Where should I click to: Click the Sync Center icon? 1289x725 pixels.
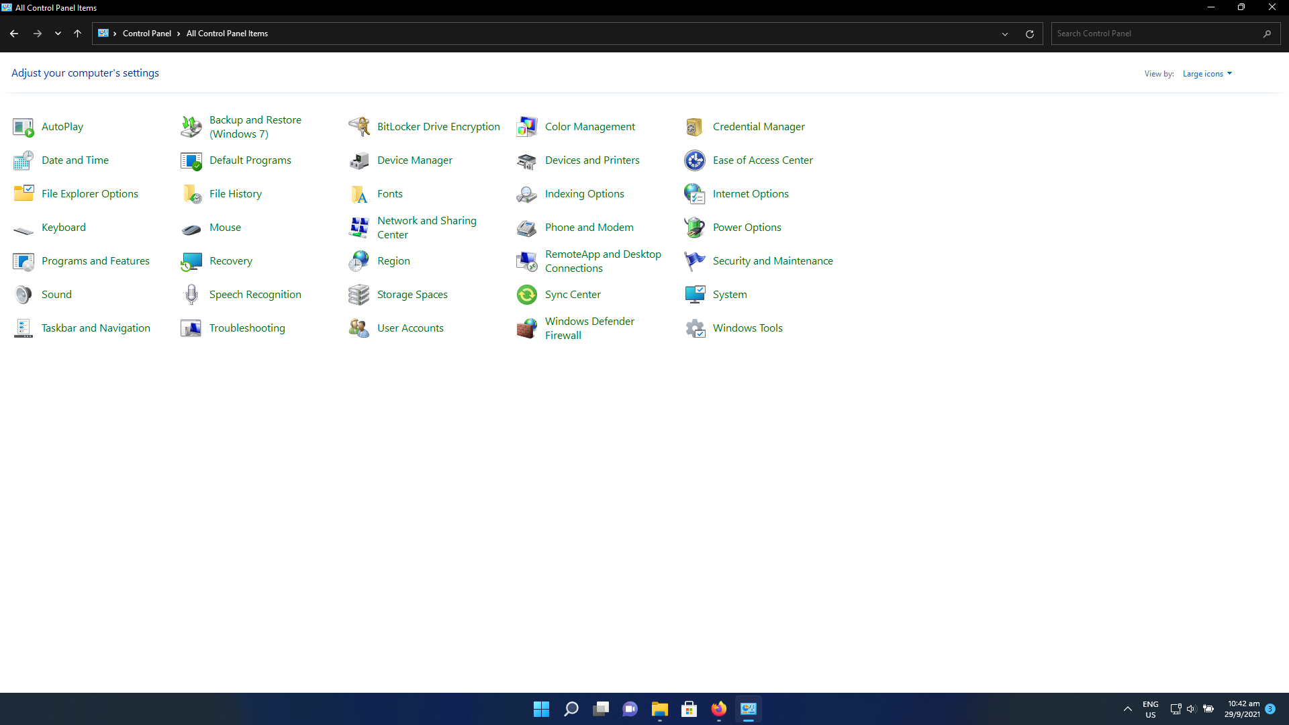point(527,295)
